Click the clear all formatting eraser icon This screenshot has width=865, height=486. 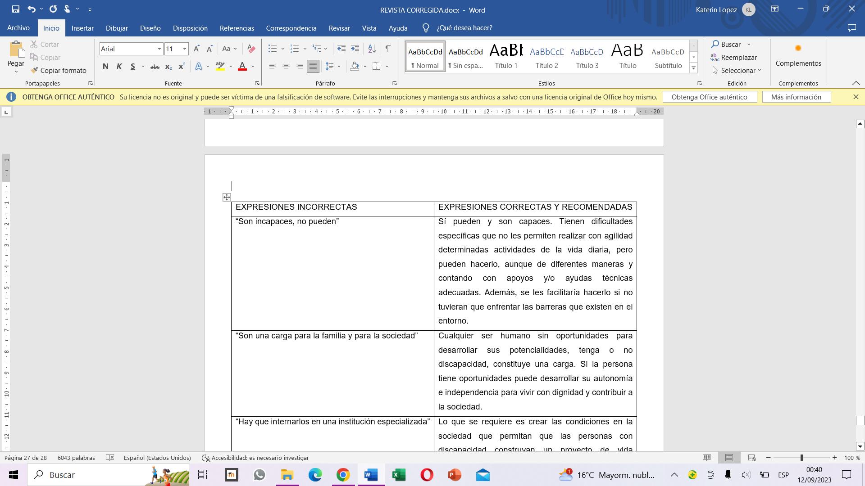click(x=251, y=49)
